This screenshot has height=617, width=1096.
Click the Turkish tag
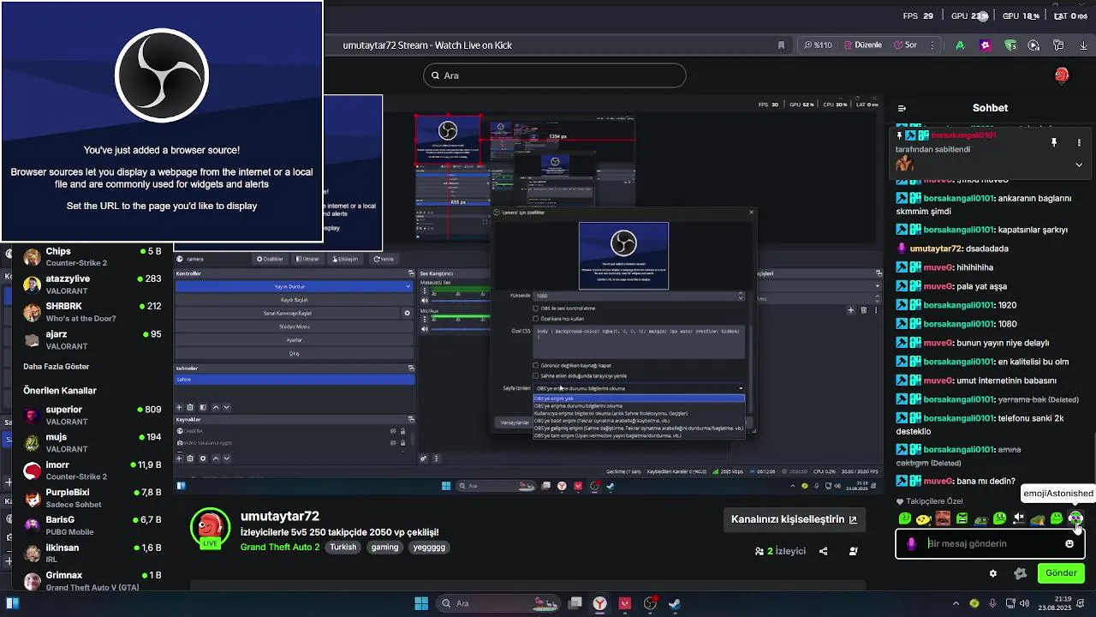pyautogui.click(x=343, y=547)
